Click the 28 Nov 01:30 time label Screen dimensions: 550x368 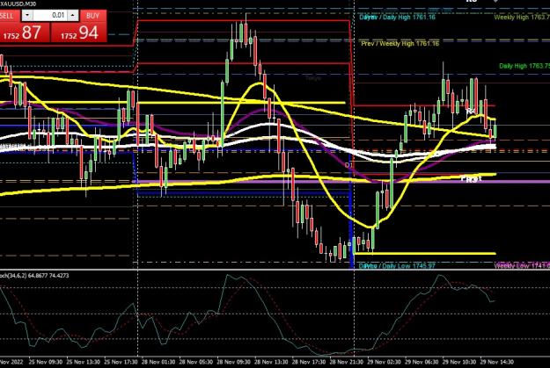click(158, 362)
